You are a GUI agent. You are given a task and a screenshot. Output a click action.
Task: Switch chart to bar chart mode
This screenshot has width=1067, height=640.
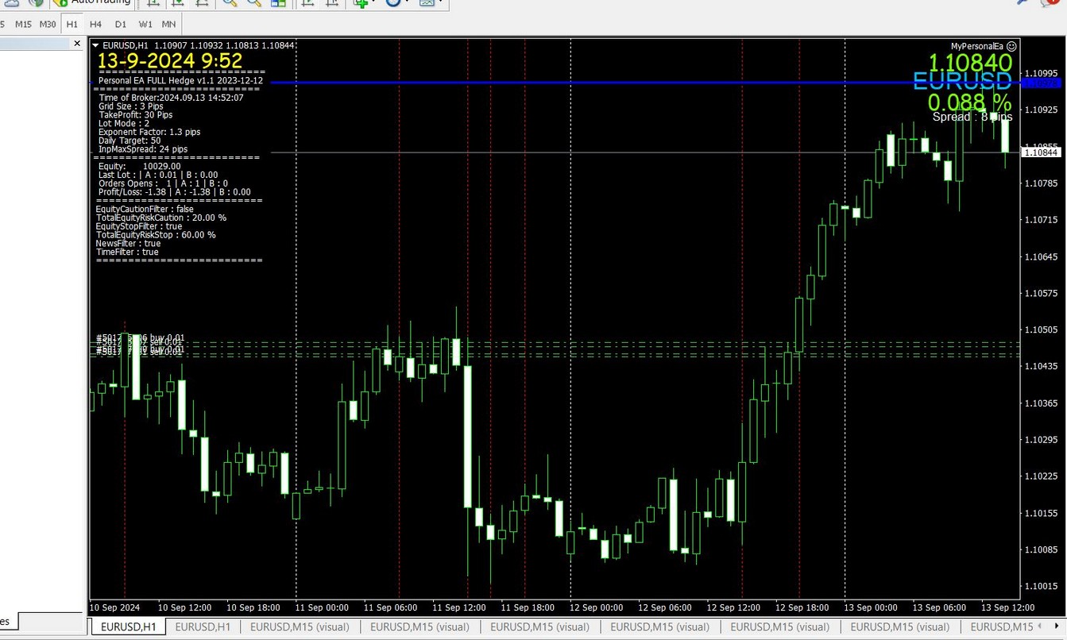tap(153, 3)
